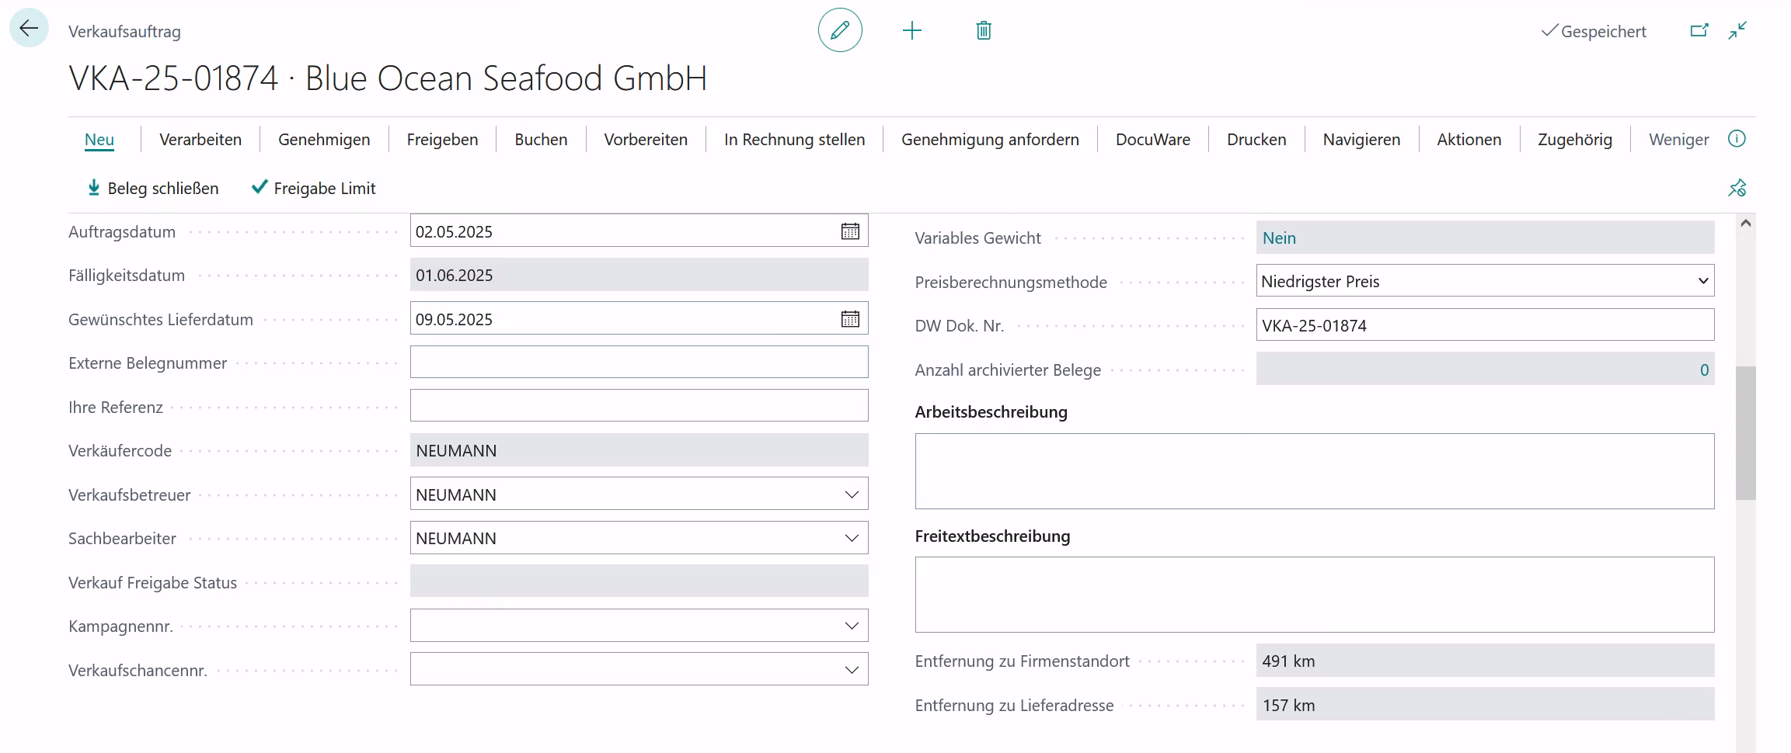Click the Verkaufsauftrag page caption
Image resolution: width=1791 pixels, height=753 pixels.
pos(124,32)
